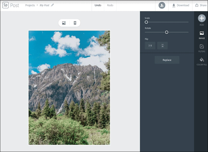Open the Filters panel
The image size is (208, 152).
[x=202, y=48]
